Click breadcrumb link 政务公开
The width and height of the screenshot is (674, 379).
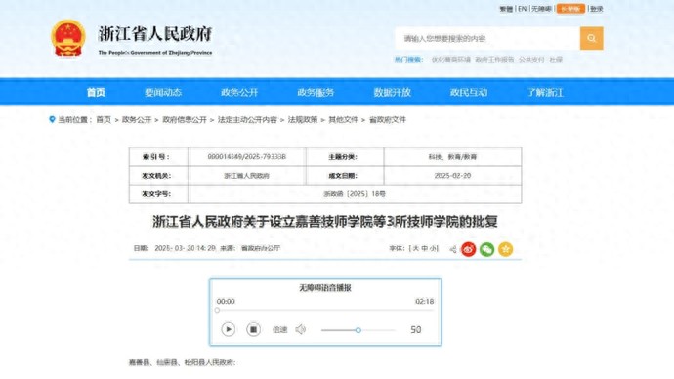pyautogui.click(x=137, y=120)
